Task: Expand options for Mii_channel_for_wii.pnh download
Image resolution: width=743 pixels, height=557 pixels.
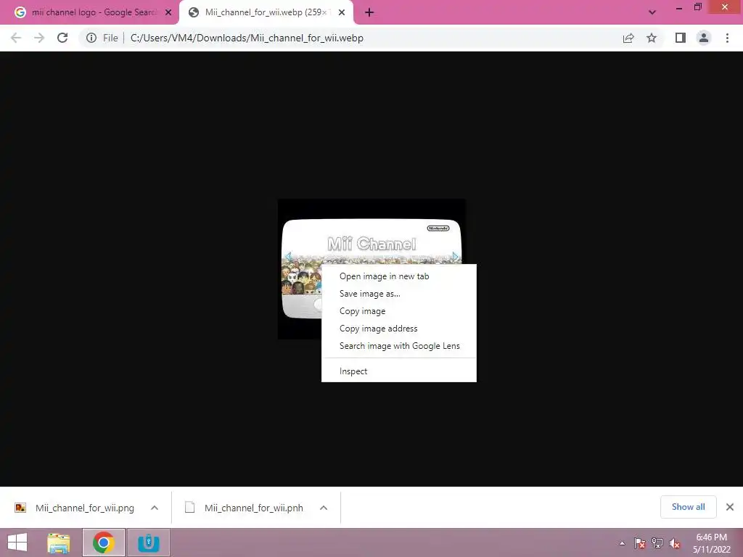Action: 324,508
